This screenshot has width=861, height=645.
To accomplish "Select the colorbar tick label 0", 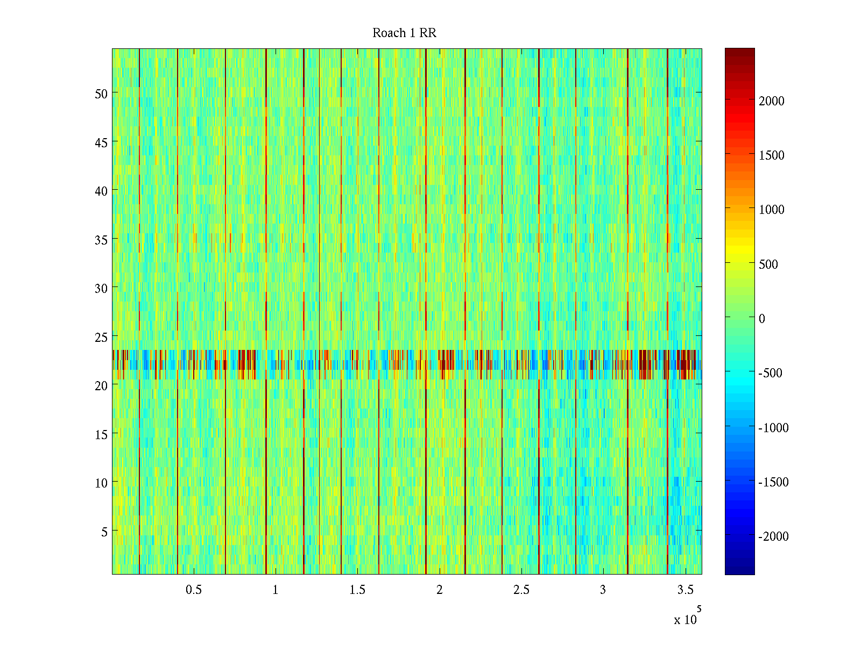I will pos(761,319).
